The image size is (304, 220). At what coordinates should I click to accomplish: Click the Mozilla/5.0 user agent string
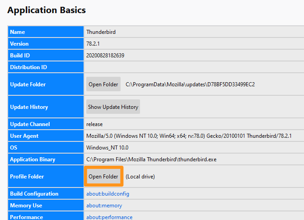pos(188,136)
